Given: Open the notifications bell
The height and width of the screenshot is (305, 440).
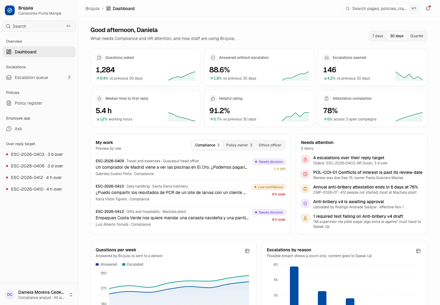Looking at the screenshot, I should (x=428, y=9).
